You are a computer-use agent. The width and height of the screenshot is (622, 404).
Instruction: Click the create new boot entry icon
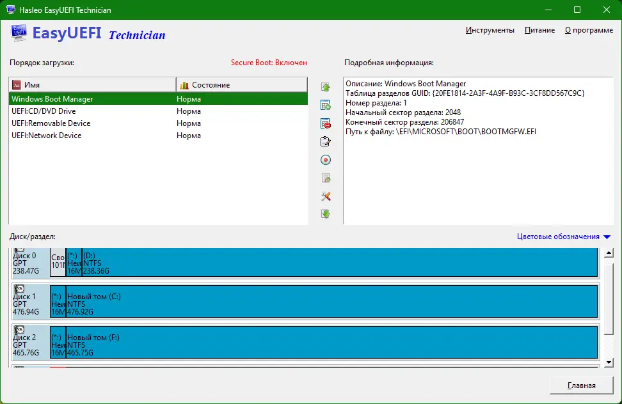coord(326,105)
